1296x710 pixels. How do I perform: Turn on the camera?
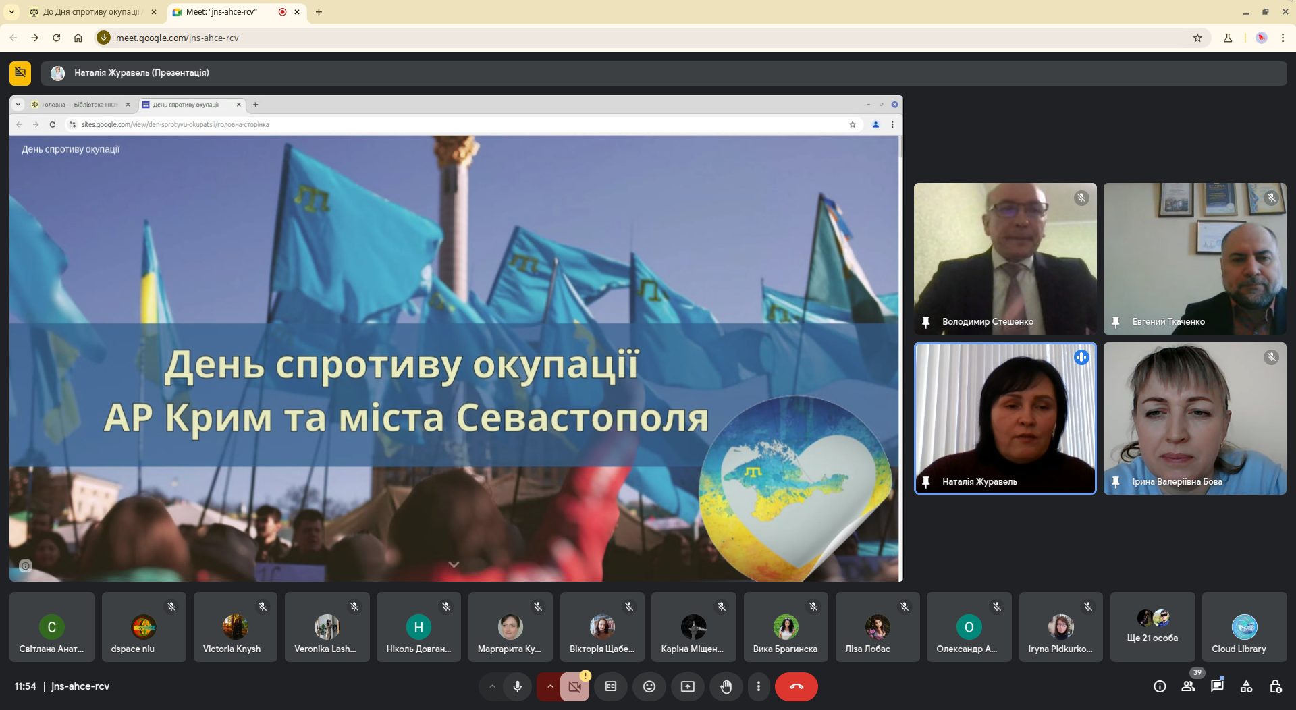tap(574, 686)
